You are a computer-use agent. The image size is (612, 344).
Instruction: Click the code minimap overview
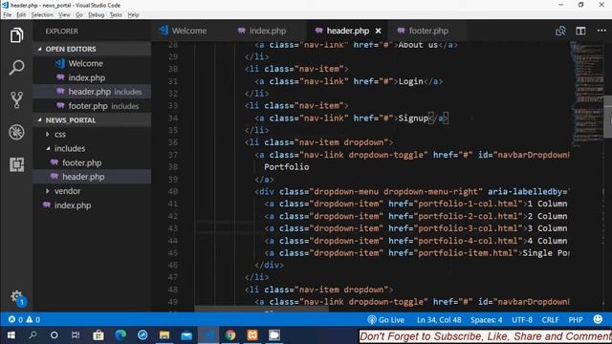587,94
